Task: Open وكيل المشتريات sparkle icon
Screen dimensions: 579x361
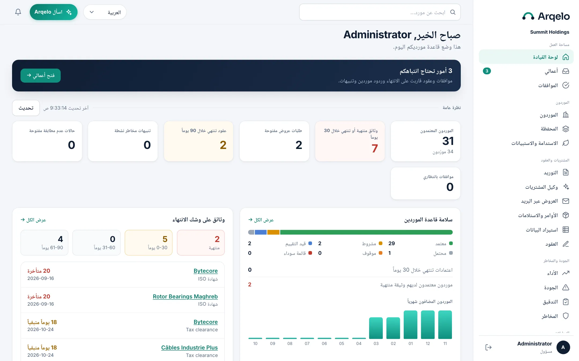Action: point(566,187)
